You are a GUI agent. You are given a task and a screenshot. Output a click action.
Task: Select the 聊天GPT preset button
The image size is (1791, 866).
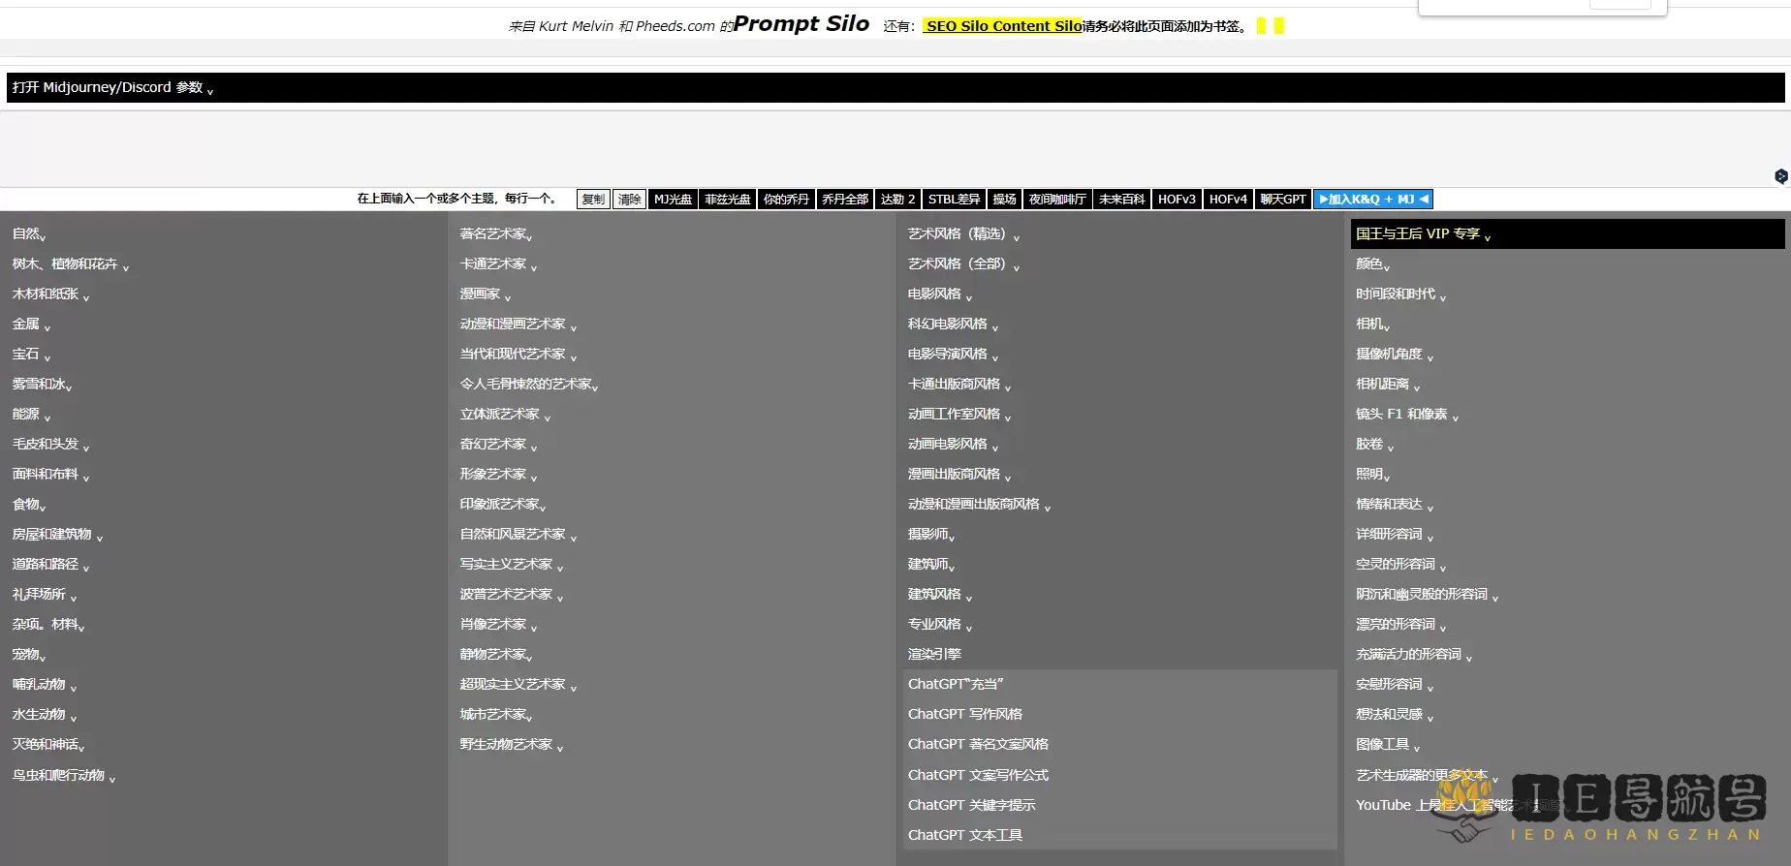pyautogui.click(x=1283, y=200)
